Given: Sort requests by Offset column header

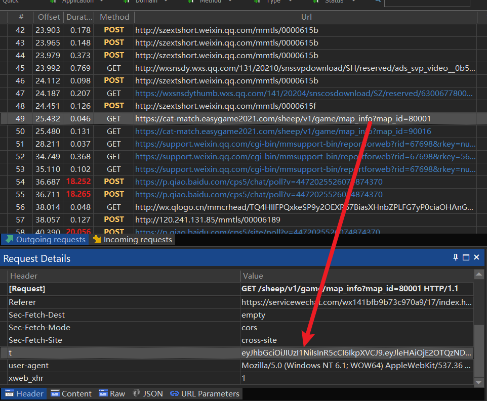Looking at the screenshot, I should tap(49, 17).
